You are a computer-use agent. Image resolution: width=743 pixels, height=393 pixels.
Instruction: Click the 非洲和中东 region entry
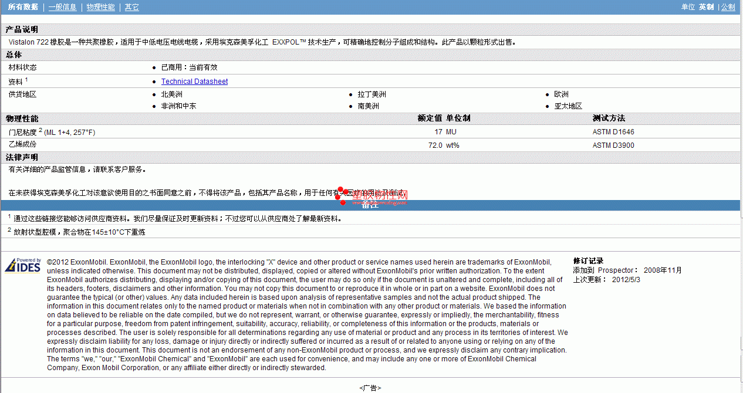(178, 106)
